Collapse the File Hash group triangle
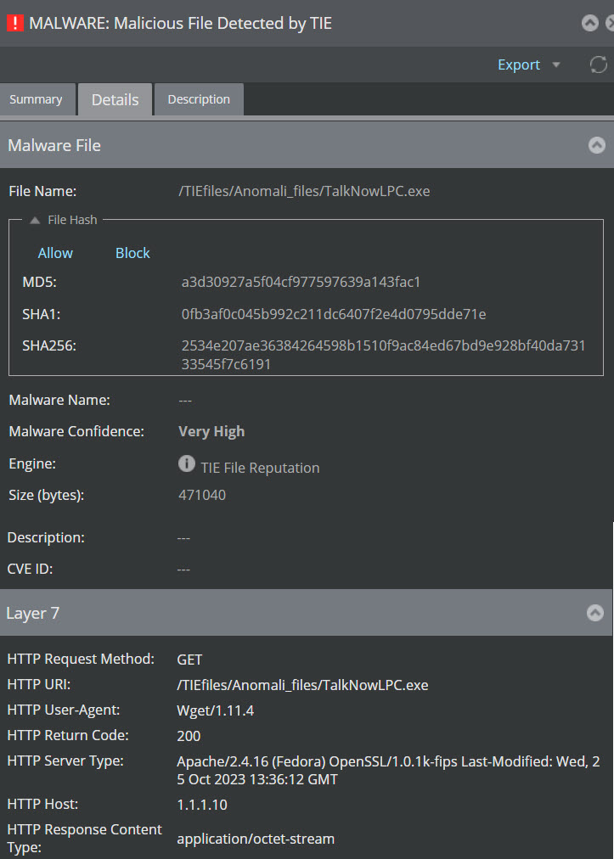Screen dimensions: 614x859 pos(35,220)
